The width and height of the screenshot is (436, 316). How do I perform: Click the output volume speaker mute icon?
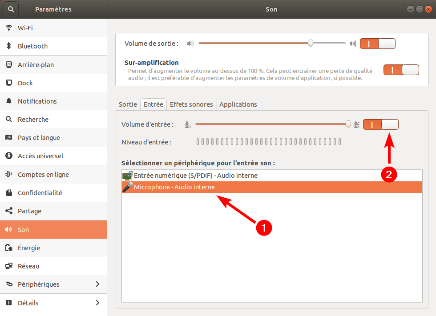pyautogui.click(x=190, y=44)
